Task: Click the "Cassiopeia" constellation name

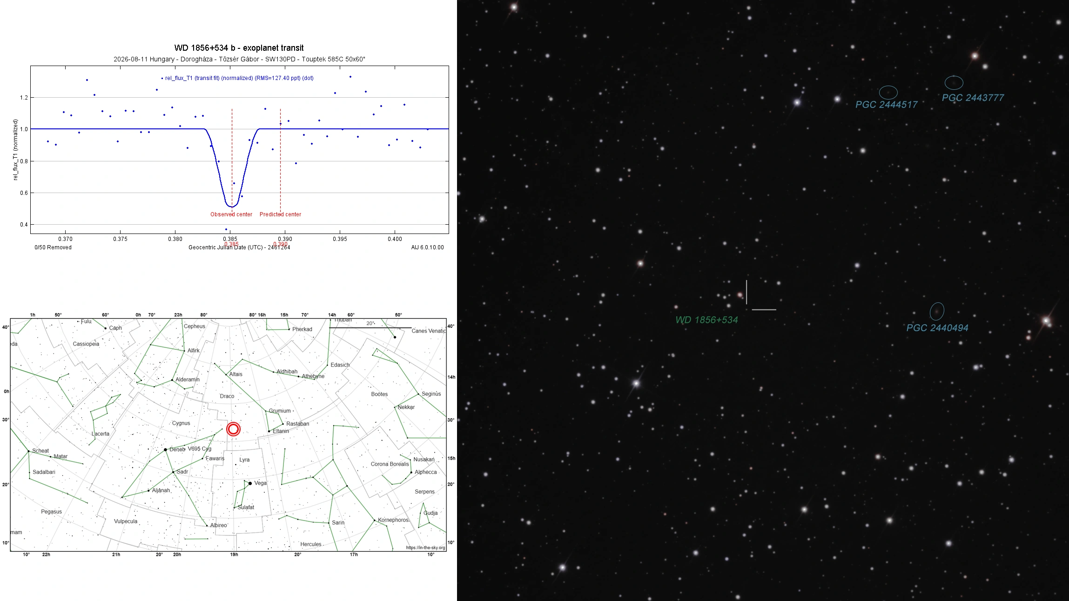Action: point(86,344)
